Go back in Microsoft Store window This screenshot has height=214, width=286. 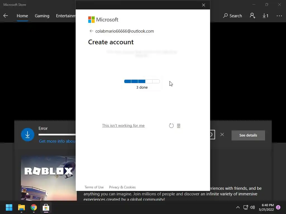click(x=6, y=16)
